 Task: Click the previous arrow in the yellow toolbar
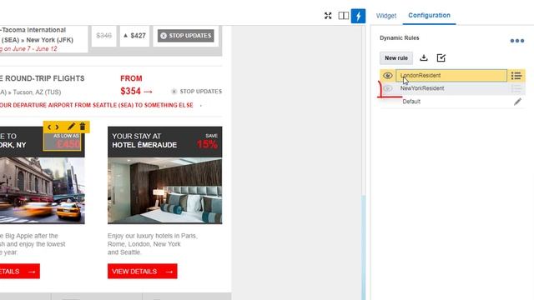pyautogui.click(x=49, y=127)
